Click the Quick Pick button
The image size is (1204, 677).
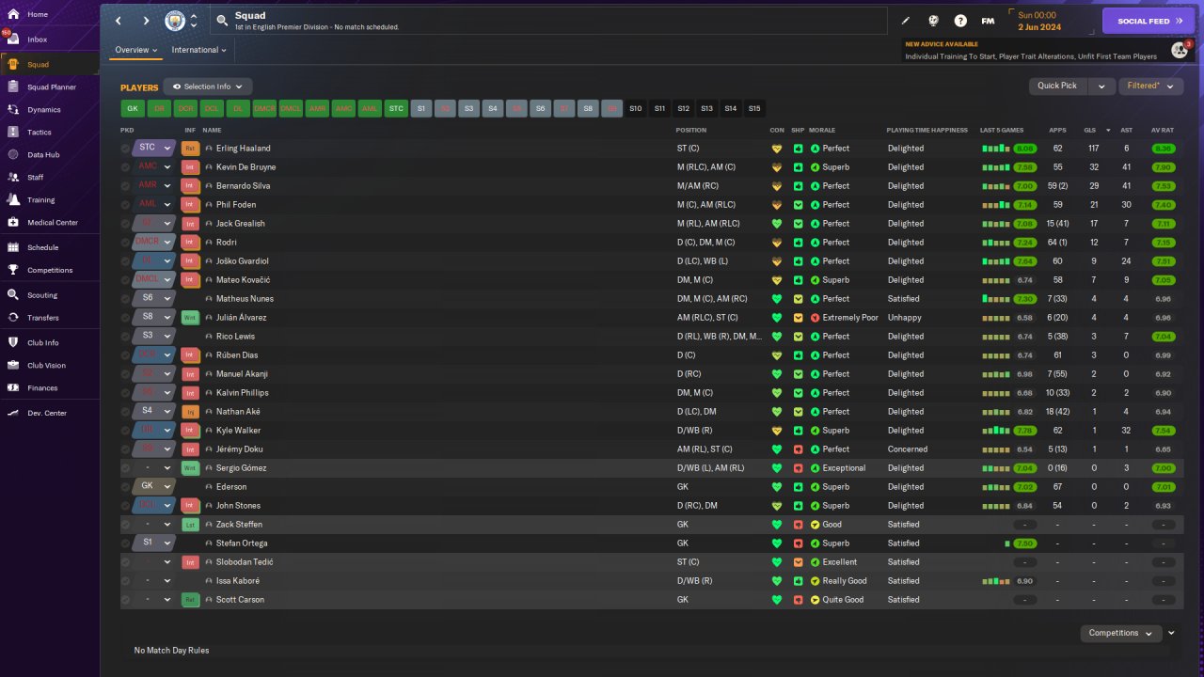pos(1057,86)
